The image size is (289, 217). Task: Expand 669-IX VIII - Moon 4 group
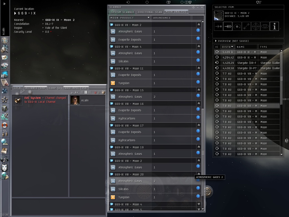199,204
